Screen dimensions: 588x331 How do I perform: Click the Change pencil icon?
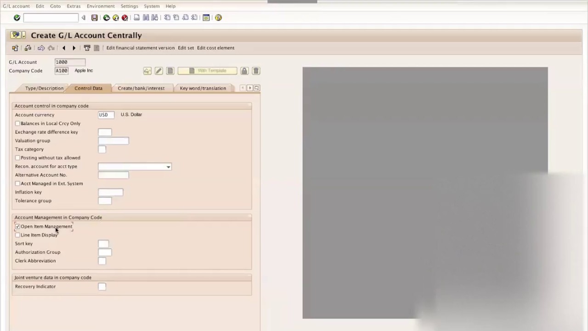[x=159, y=71]
